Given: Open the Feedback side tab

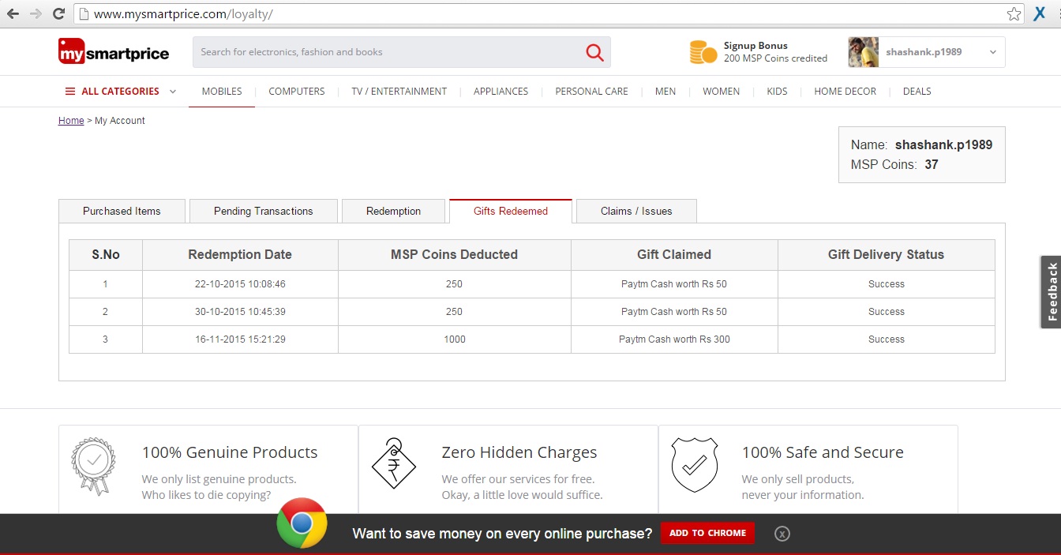Looking at the screenshot, I should [1051, 292].
